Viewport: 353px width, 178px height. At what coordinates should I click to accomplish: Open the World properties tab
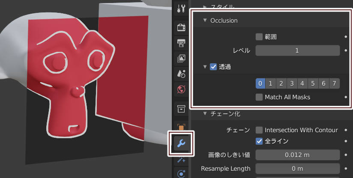tap(181, 89)
